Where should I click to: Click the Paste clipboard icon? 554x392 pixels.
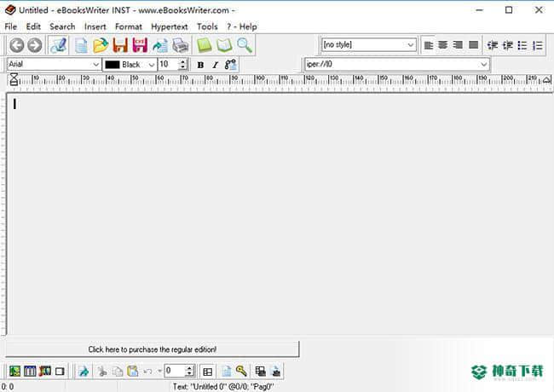tap(133, 372)
